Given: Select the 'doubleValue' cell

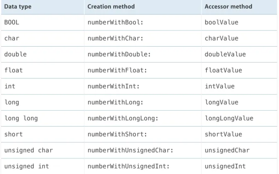Looking at the screenshot, I should point(239,55).
